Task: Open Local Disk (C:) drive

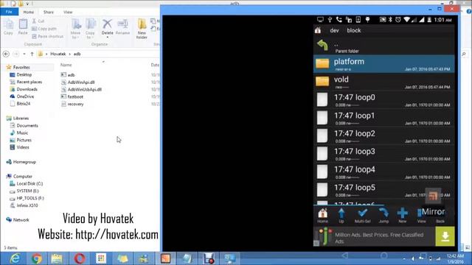Action: (27, 183)
